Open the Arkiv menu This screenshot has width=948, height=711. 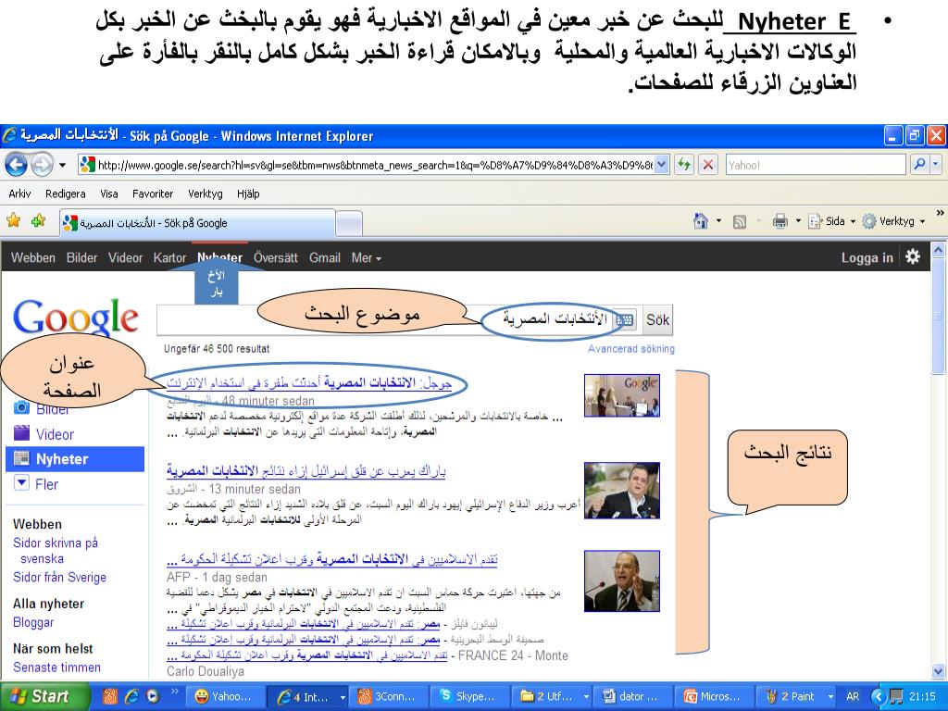click(19, 193)
